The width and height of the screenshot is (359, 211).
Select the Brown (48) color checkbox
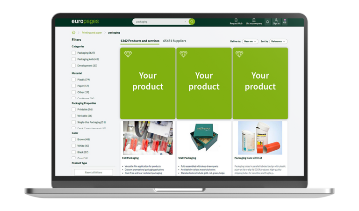coord(74,139)
